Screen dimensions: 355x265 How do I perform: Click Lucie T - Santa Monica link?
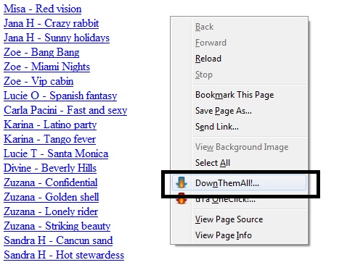[x=56, y=153]
